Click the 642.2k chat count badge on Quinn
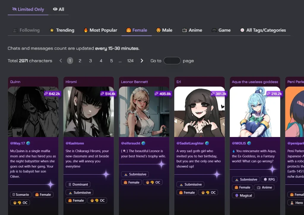 click(x=52, y=94)
